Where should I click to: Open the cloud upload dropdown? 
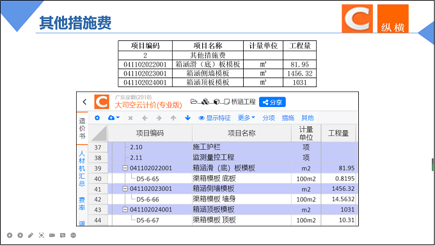point(114,118)
